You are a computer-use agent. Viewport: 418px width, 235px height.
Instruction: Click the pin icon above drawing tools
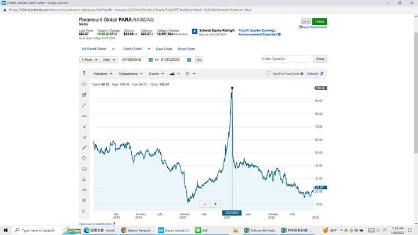84,74
